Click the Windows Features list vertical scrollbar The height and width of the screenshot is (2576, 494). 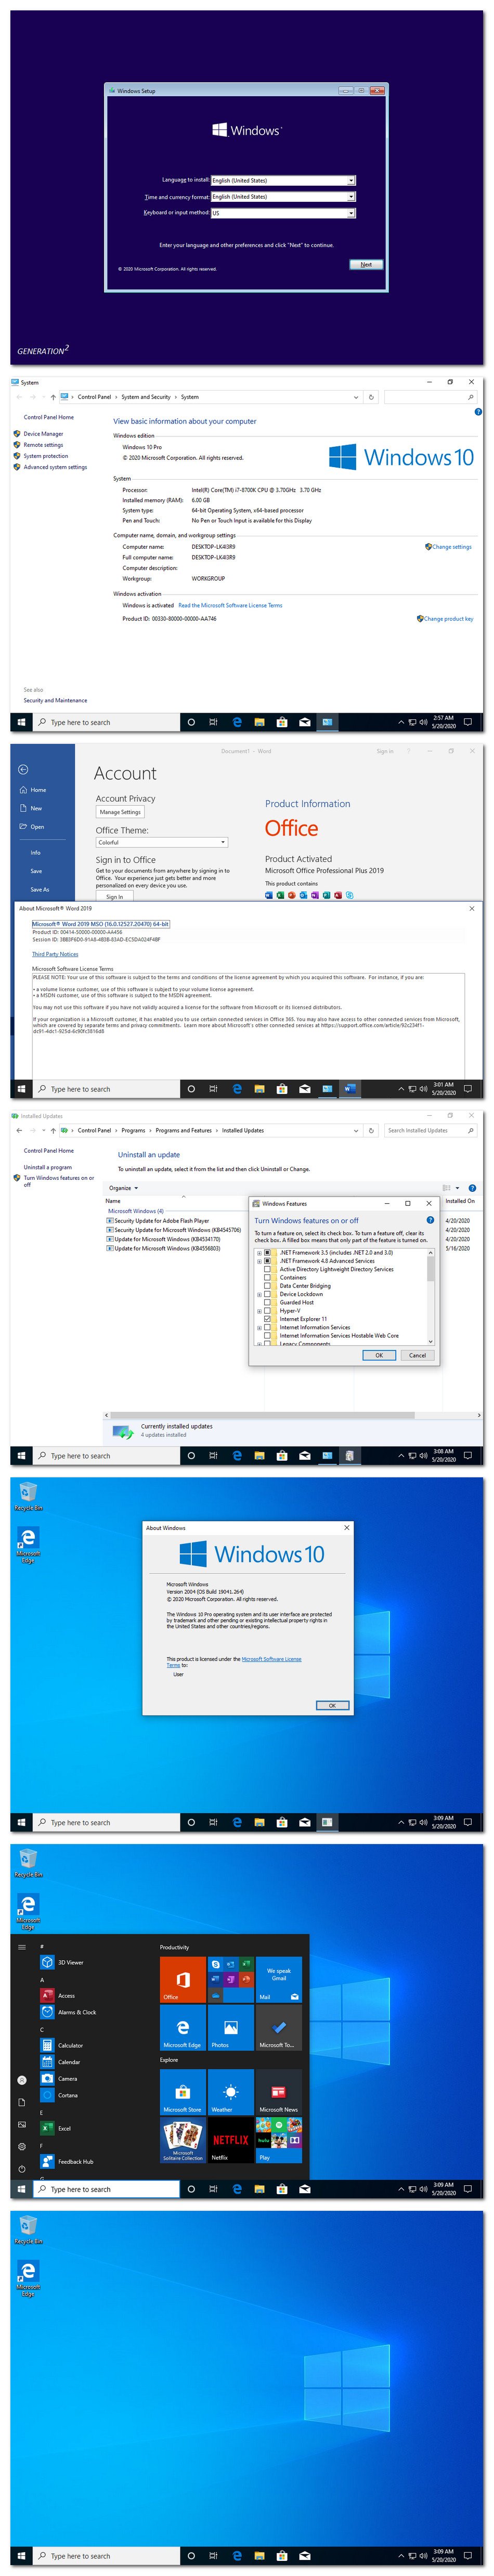pyautogui.click(x=431, y=1296)
